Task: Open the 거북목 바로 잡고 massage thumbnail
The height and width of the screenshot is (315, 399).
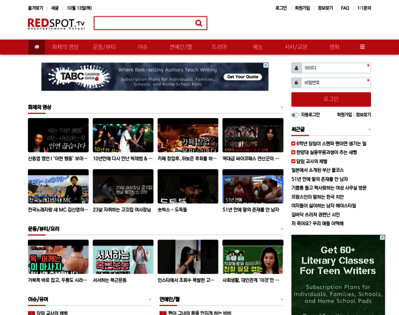Action: pos(58,257)
